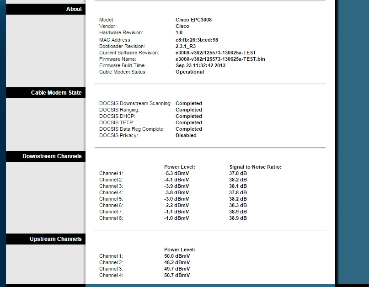Click the Cable Modem Status value Operational
The width and height of the screenshot is (369, 287).
pos(190,72)
